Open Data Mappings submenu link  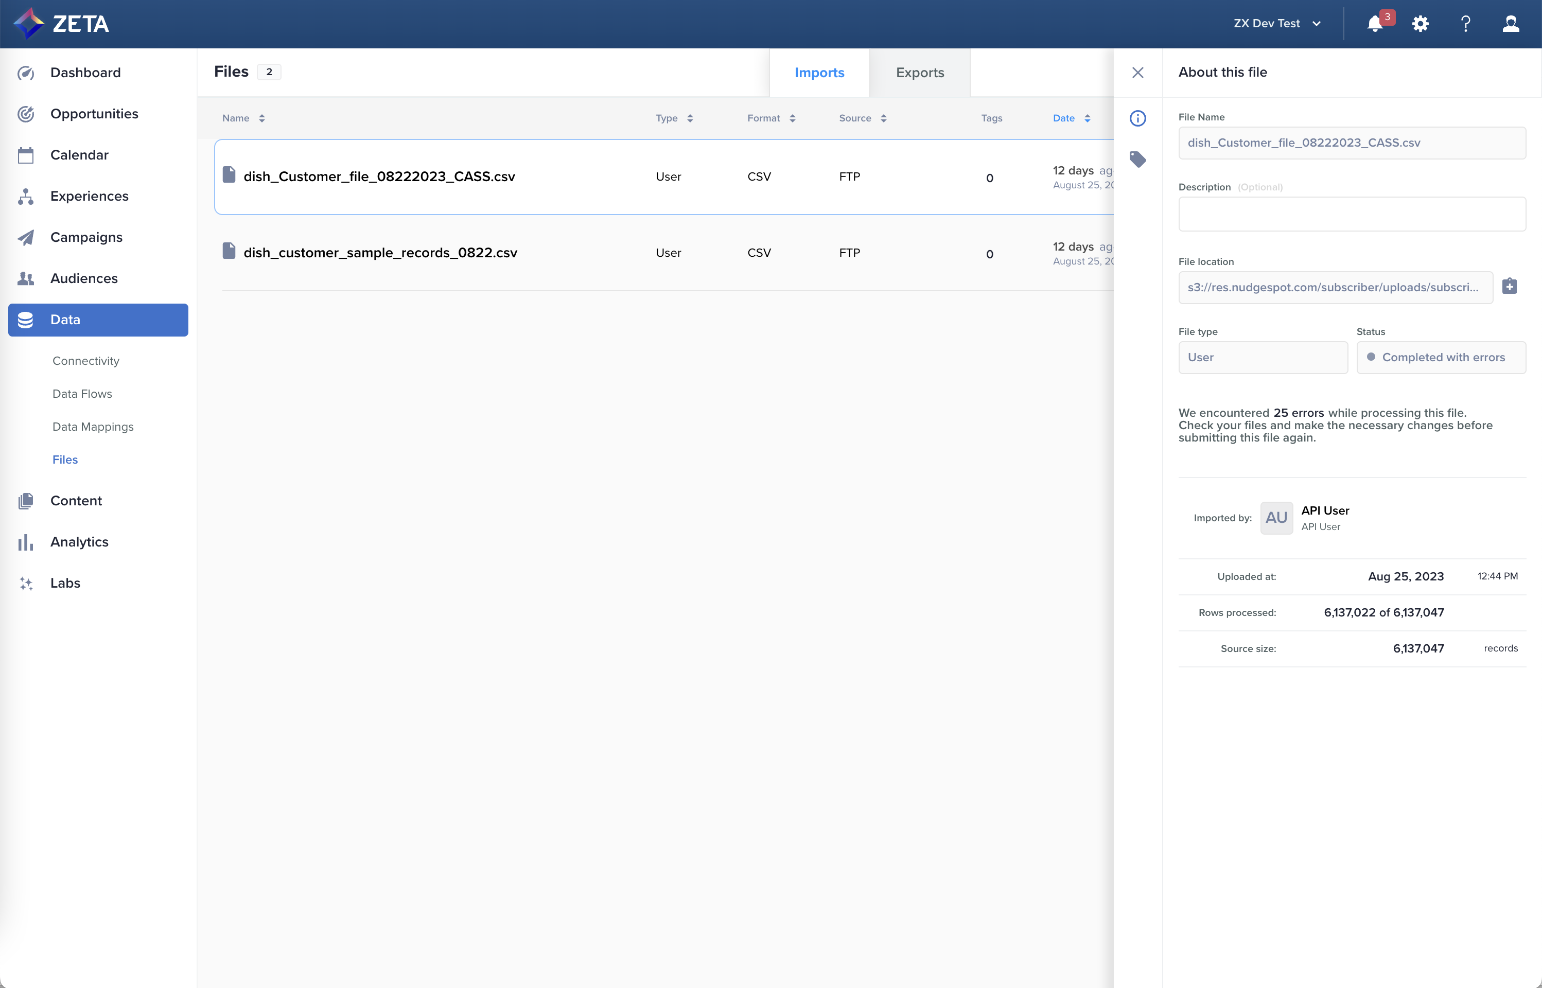(x=93, y=427)
